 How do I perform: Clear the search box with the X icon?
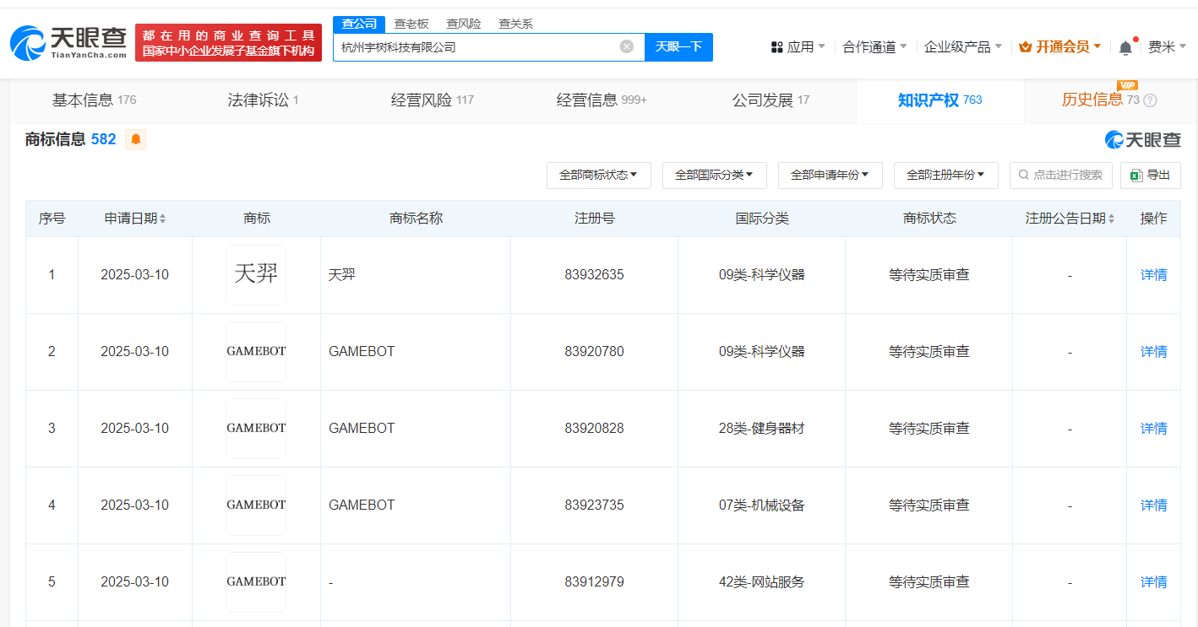tap(627, 46)
